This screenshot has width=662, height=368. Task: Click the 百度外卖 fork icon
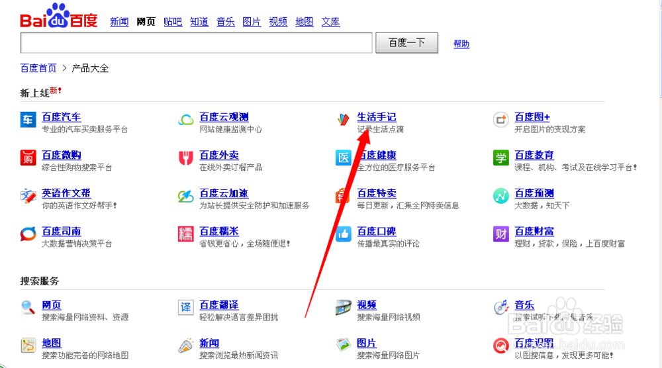coord(186,158)
